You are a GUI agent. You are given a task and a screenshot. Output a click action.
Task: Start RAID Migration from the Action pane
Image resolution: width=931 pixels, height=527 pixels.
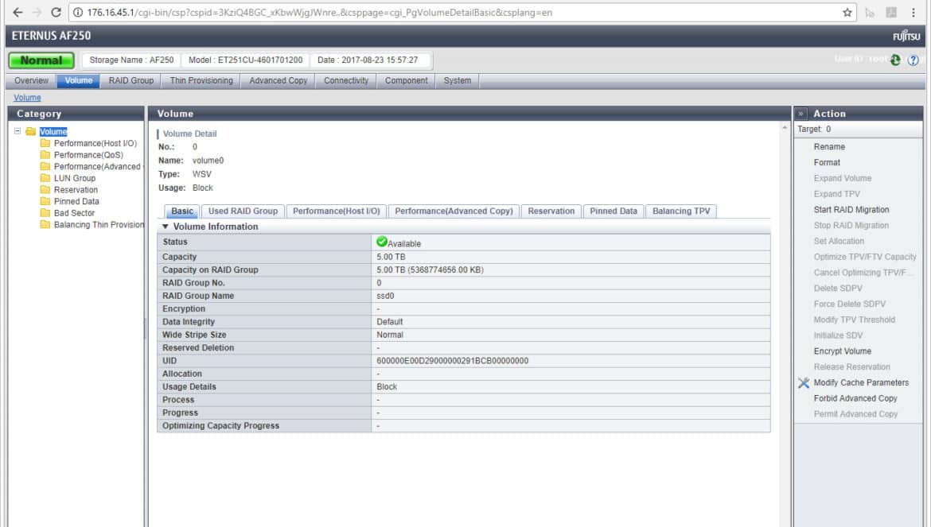[x=851, y=210]
